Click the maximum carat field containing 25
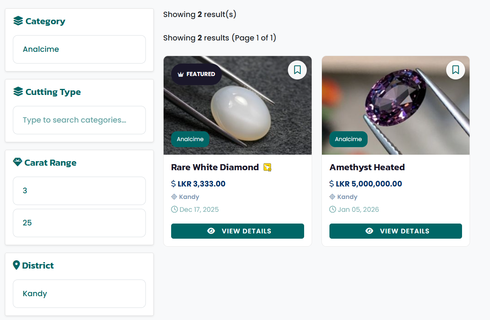 click(79, 223)
